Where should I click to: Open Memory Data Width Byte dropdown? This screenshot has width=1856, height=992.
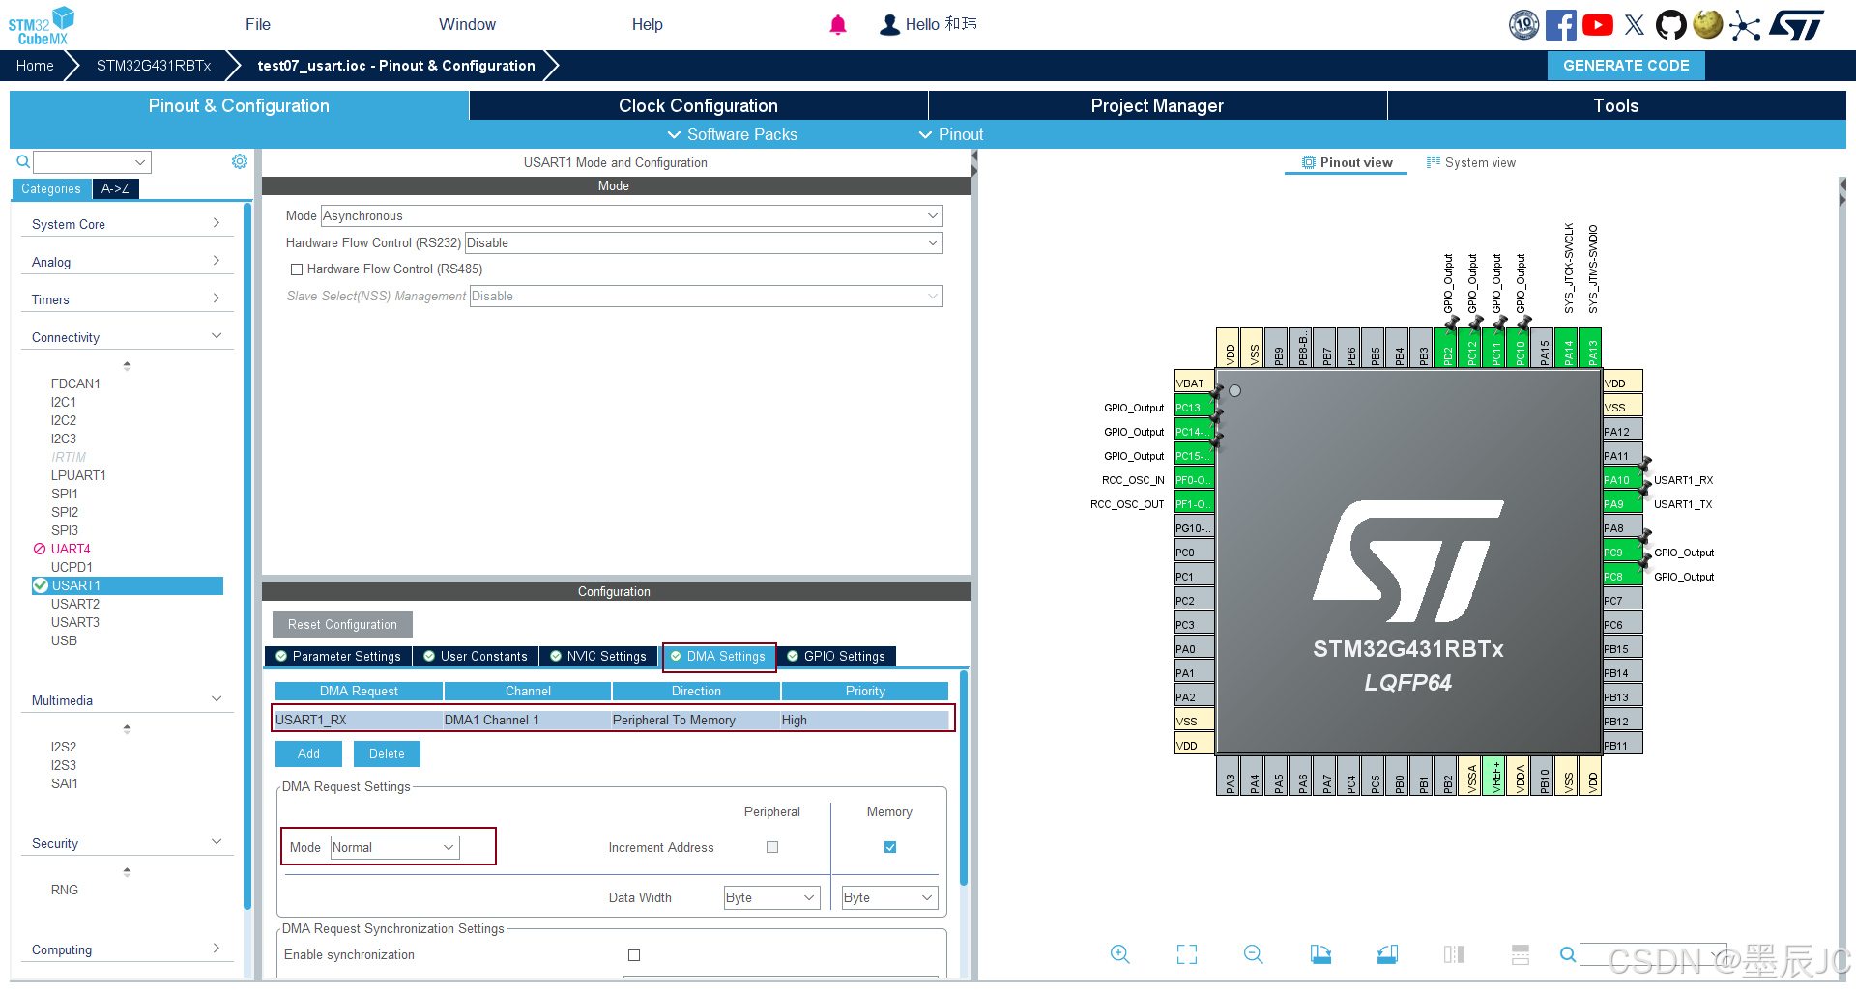[x=889, y=897]
